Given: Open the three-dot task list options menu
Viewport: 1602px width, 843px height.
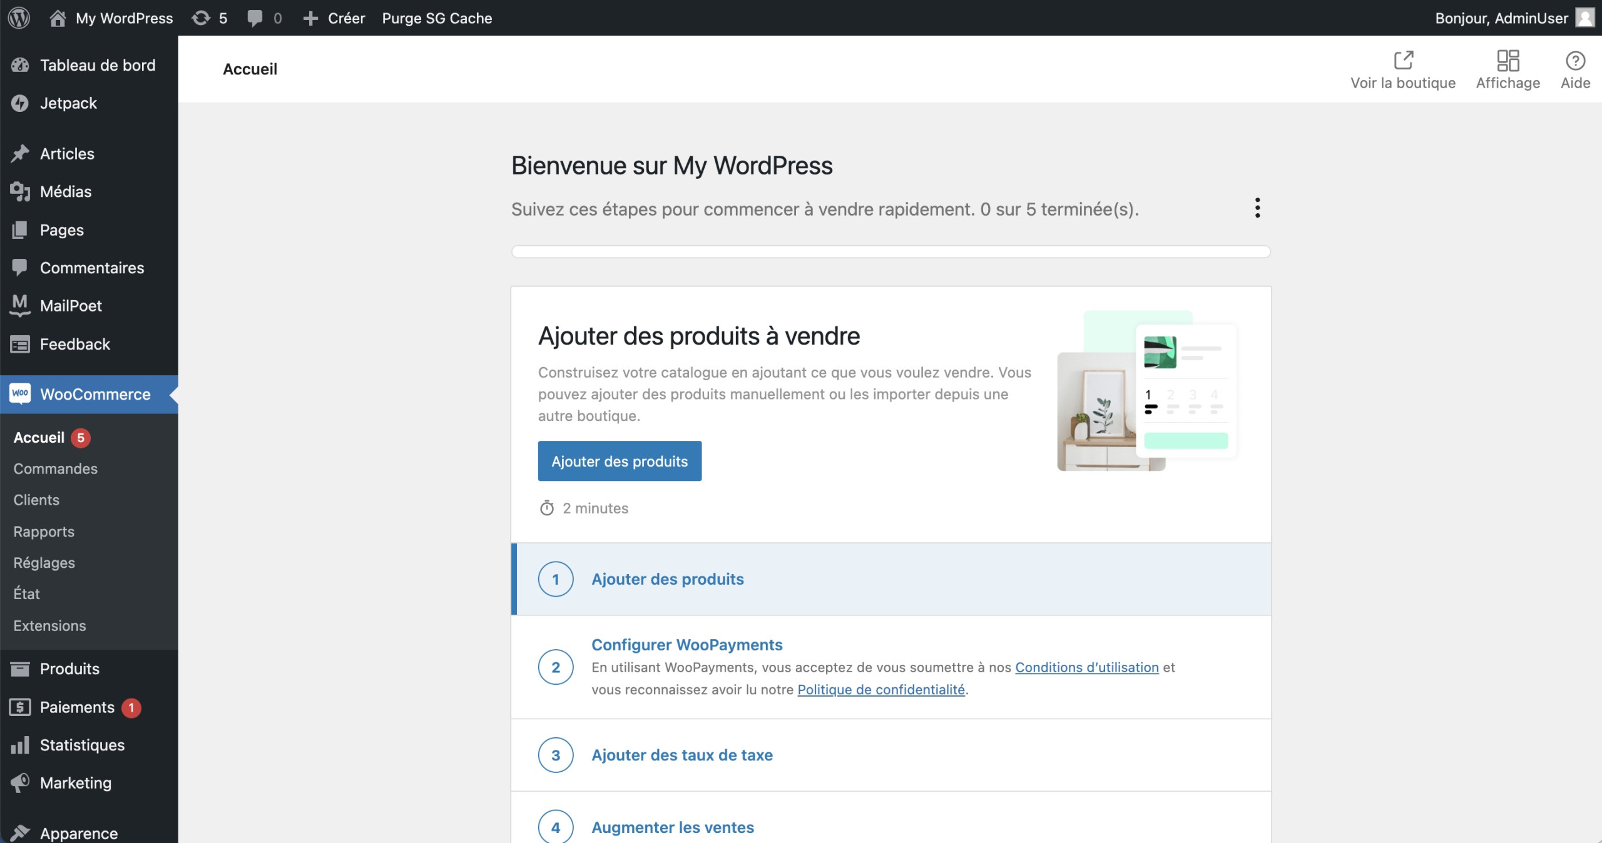Looking at the screenshot, I should [1257, 208].
